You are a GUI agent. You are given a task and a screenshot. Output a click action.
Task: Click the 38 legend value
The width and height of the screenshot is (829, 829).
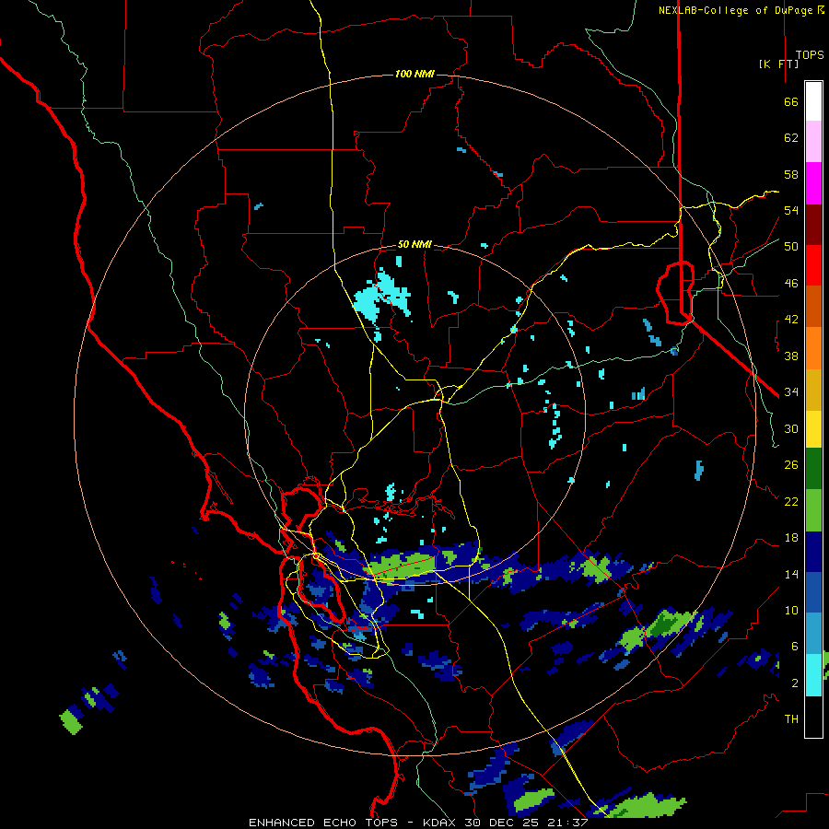[x=791, y=356]
